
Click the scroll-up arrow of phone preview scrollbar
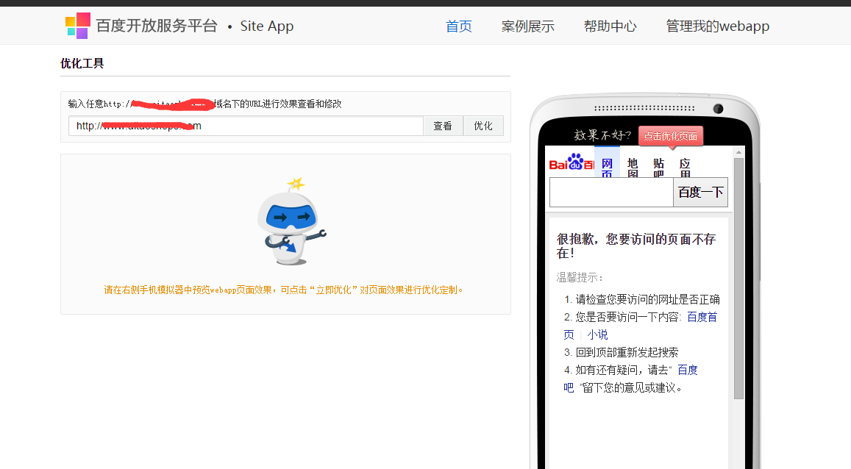[x=738, y=152]
